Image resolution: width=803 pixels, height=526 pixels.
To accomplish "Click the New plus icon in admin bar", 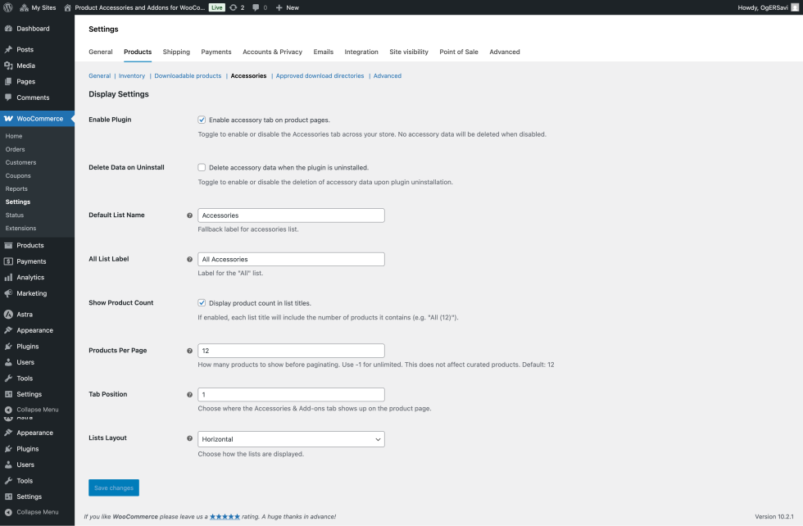I will [279, 7].
